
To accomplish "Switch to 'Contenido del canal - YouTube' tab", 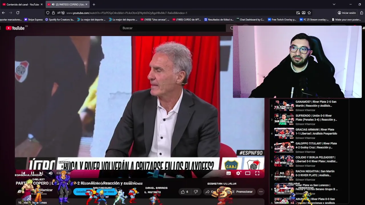I will coord(23,4).
